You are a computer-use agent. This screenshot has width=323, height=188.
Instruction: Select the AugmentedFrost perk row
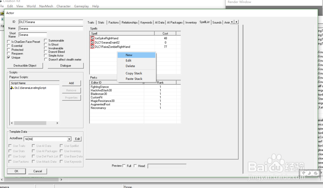click(135, 104)
